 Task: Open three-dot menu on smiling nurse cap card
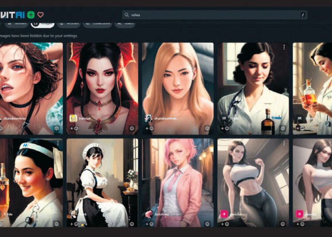(58, 143)
